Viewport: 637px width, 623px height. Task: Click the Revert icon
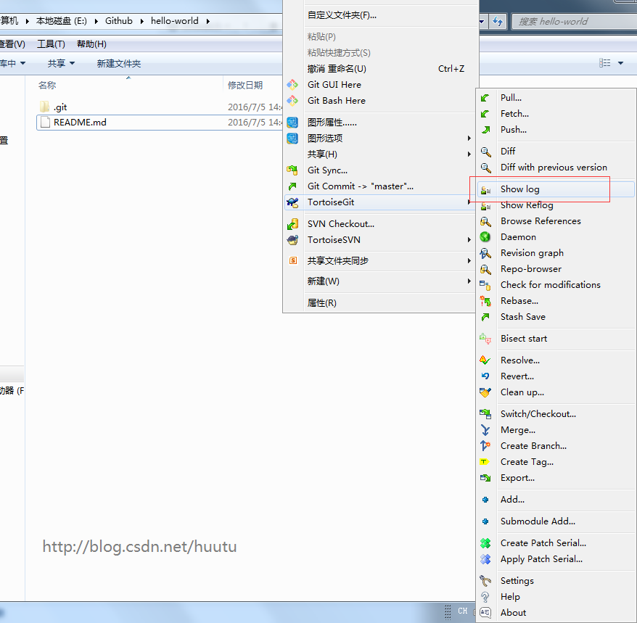pos(485,376)
